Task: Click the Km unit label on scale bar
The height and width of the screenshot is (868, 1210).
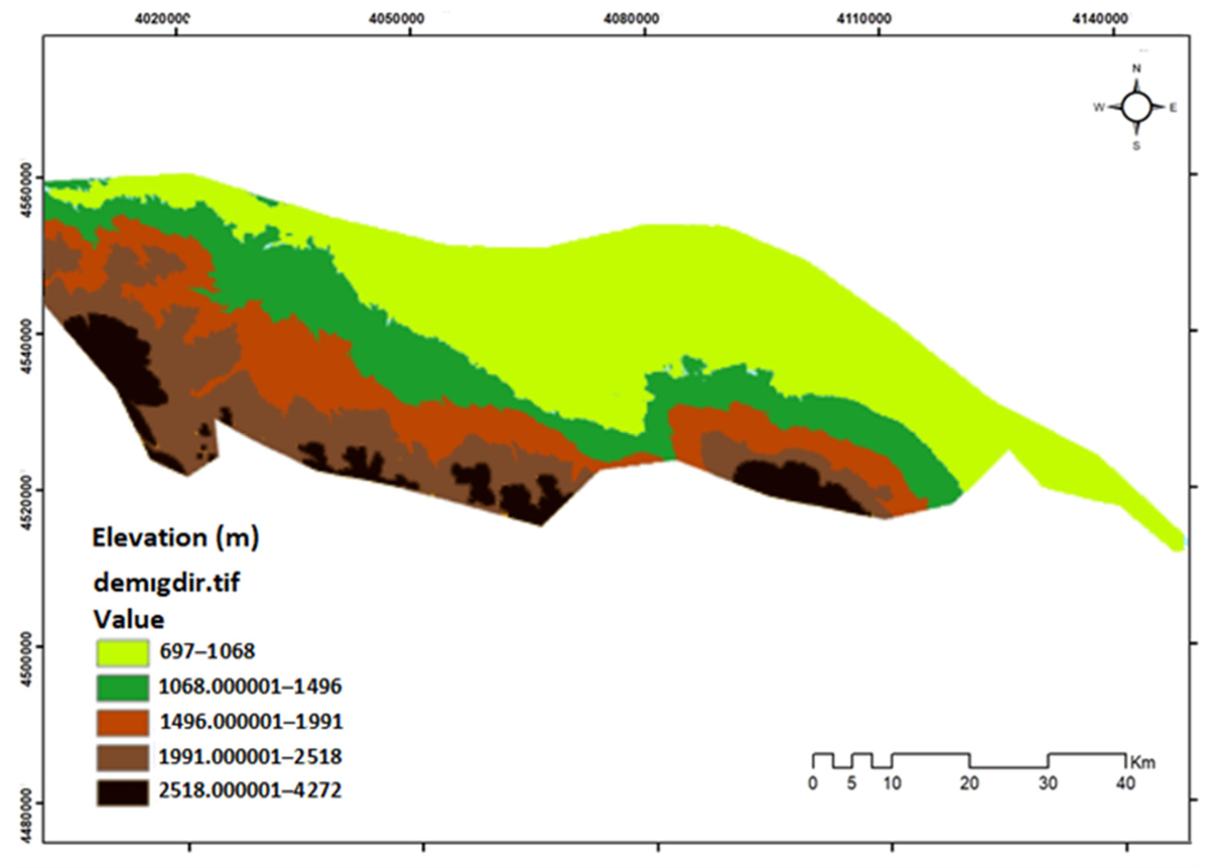Action: 1142,763
